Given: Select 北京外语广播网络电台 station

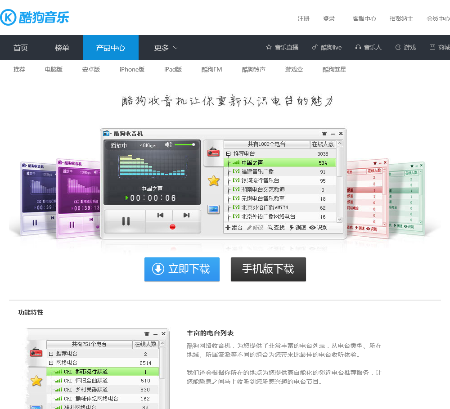Looking at the screenshot, I should coord(280,217).
